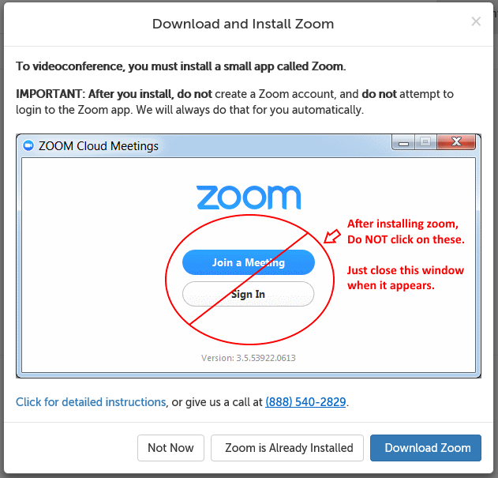
Task: Close the Download and Install Zoom dialog
Action: [476, 22]
